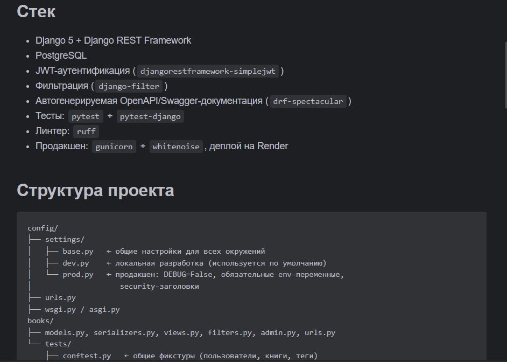
Task: Click the 'django-filter' code label
Action: point(129,86)
